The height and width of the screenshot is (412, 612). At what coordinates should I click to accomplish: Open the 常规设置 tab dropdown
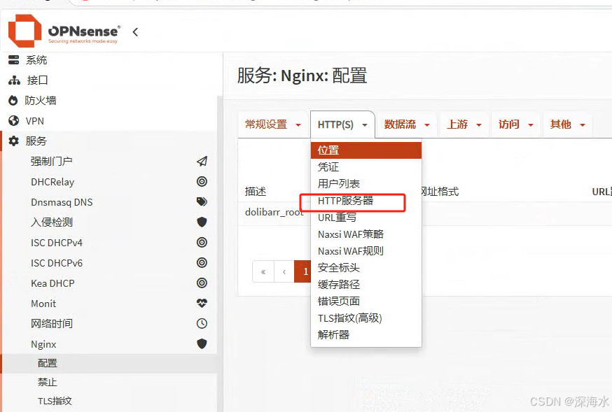273,125
